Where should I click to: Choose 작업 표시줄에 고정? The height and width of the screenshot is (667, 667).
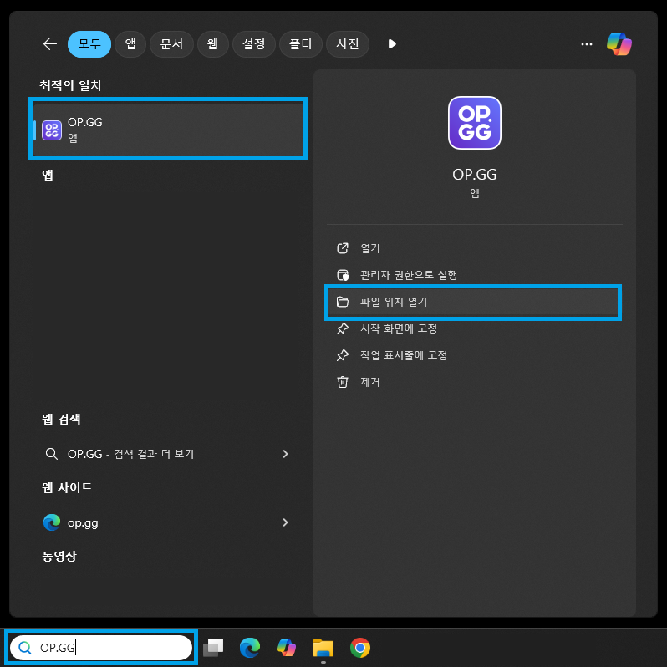point(474,355)
